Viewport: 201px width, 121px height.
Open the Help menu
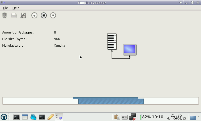click(16, 8)
